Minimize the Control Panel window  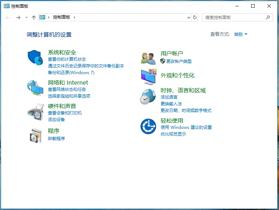[237, 6]
